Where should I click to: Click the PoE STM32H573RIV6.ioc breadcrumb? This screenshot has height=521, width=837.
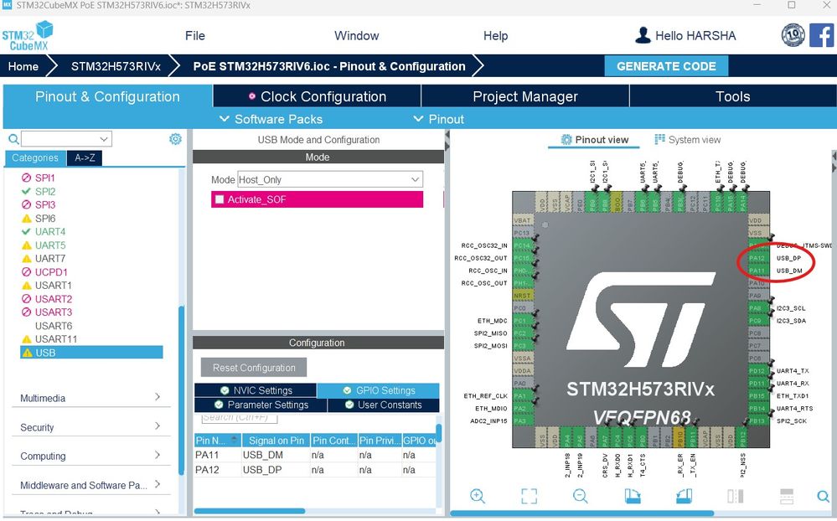tap(328, 66)
